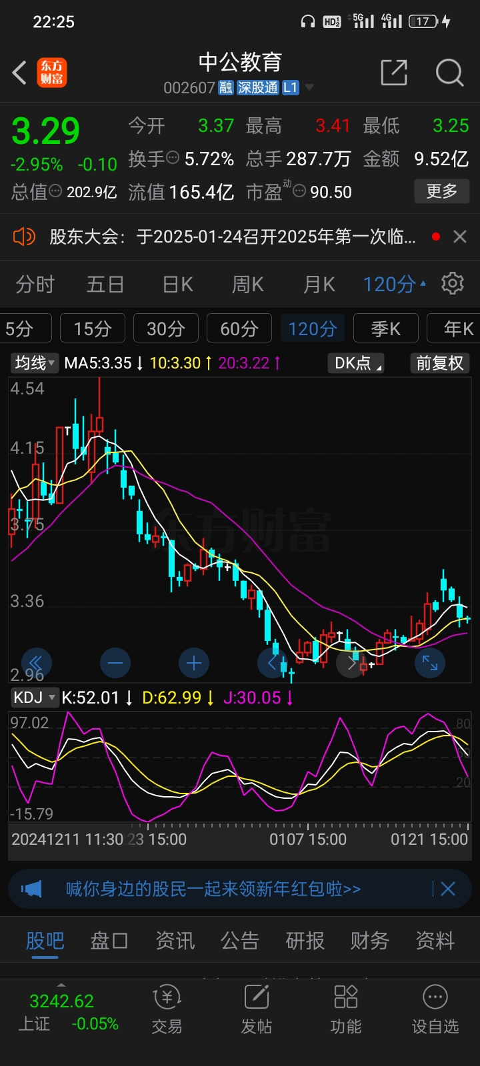Select the 60分 period option
The image size is (480, 1066).
239,328
